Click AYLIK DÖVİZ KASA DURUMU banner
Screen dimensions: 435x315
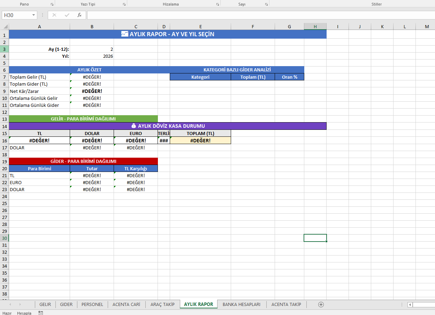tap(168, 126)
